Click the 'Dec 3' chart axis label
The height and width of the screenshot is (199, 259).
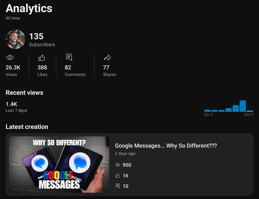[208, 114]
